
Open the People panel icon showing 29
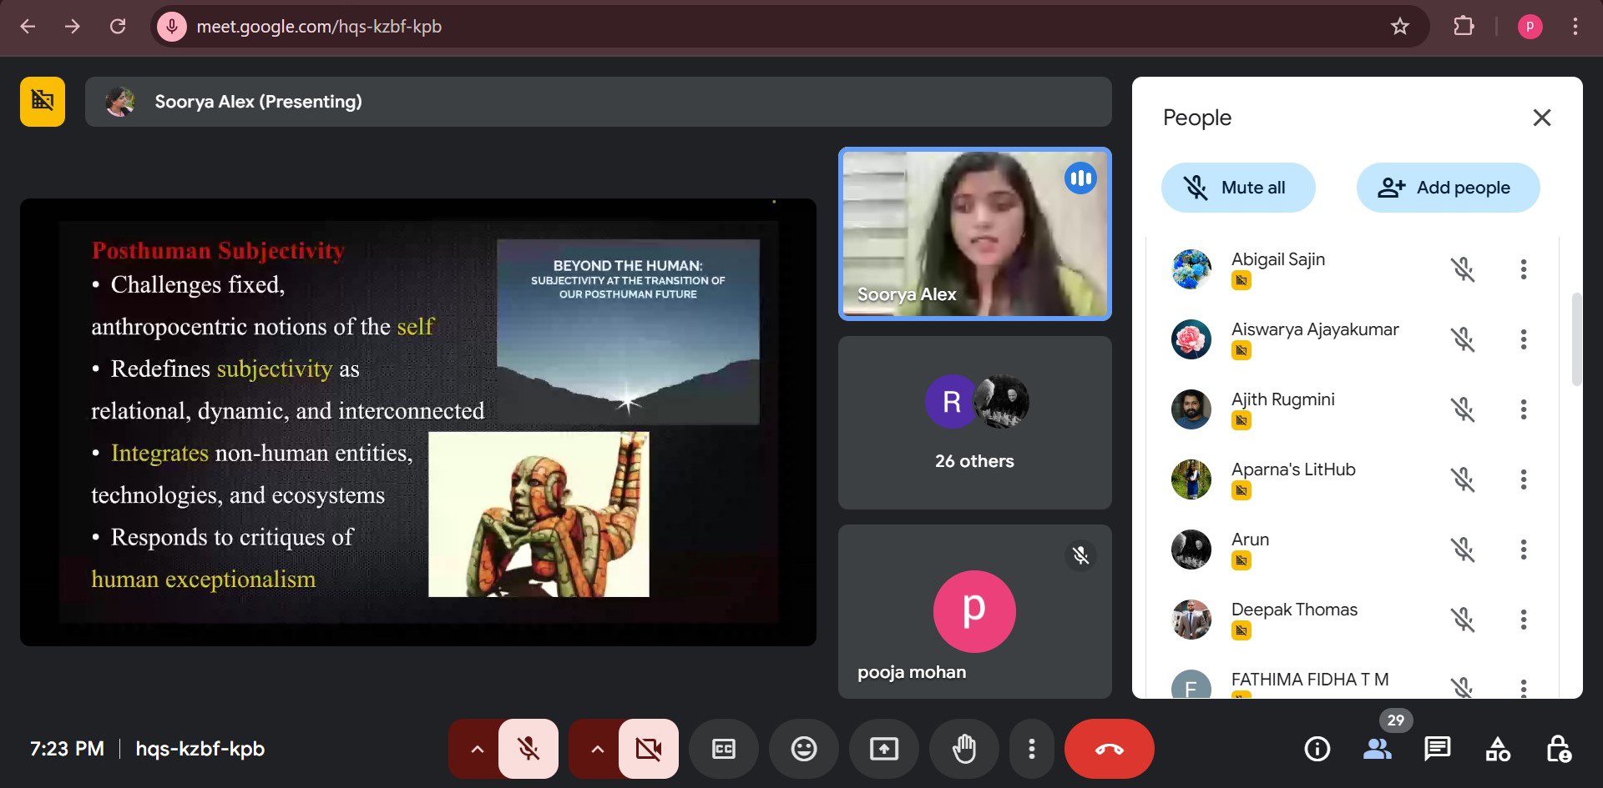(1377, 749)
